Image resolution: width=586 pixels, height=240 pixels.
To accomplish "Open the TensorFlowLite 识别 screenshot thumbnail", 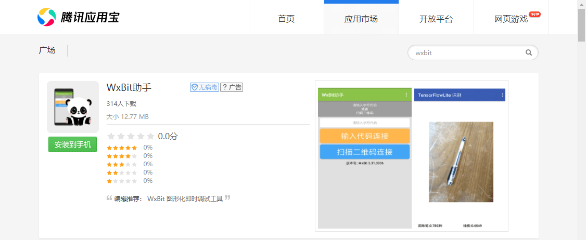I will tap(460, 158).
